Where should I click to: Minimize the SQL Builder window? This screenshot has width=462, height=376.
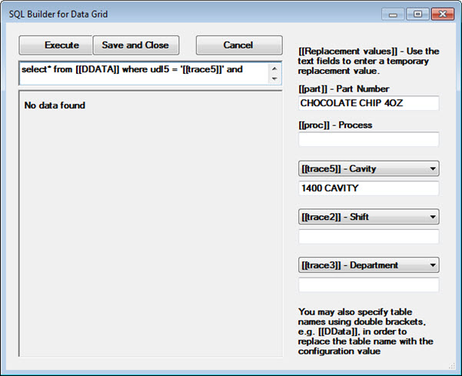395,14
